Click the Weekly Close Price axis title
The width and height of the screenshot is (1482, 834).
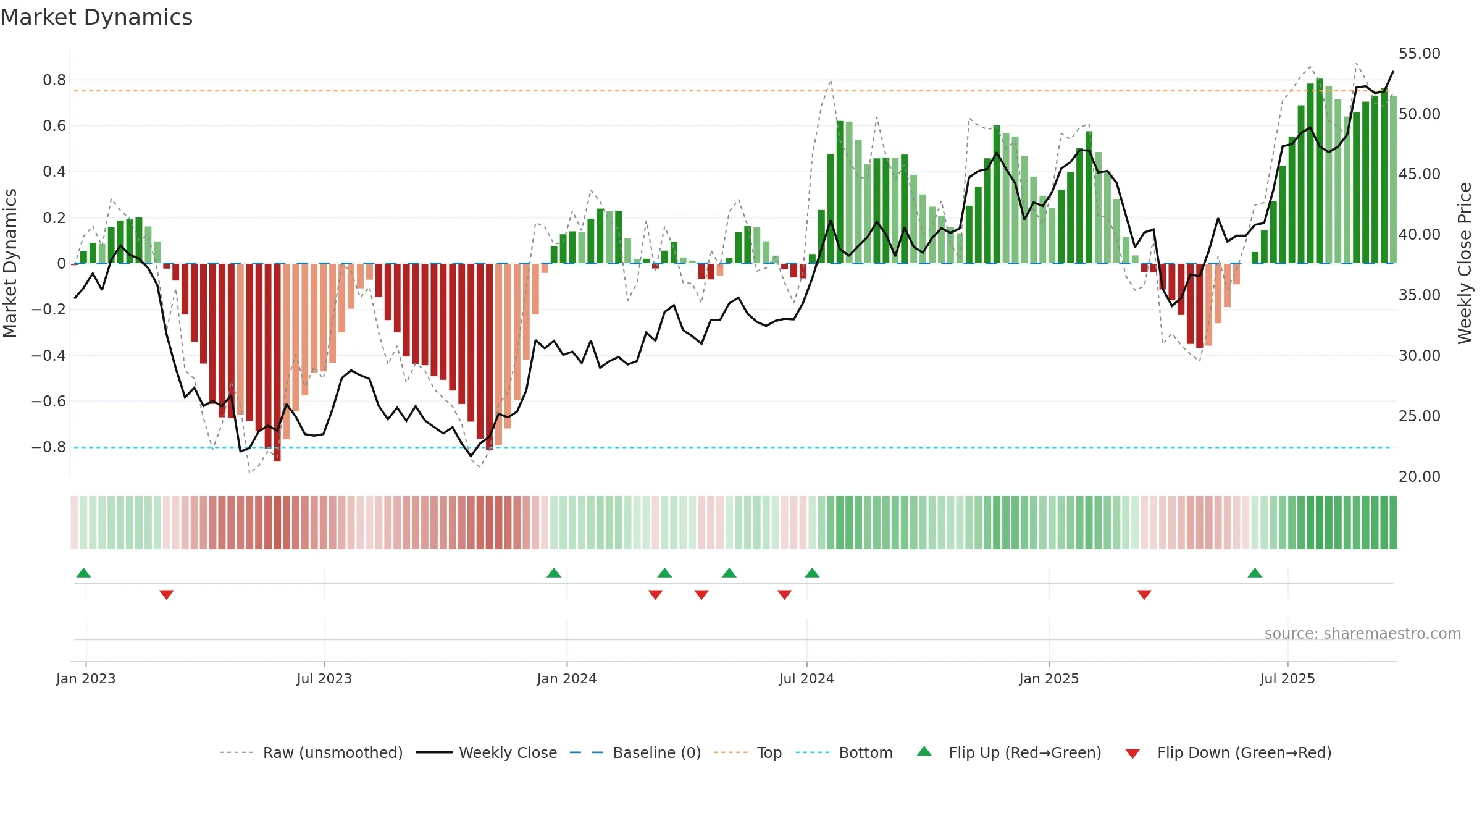click(x=1465, y=263)
